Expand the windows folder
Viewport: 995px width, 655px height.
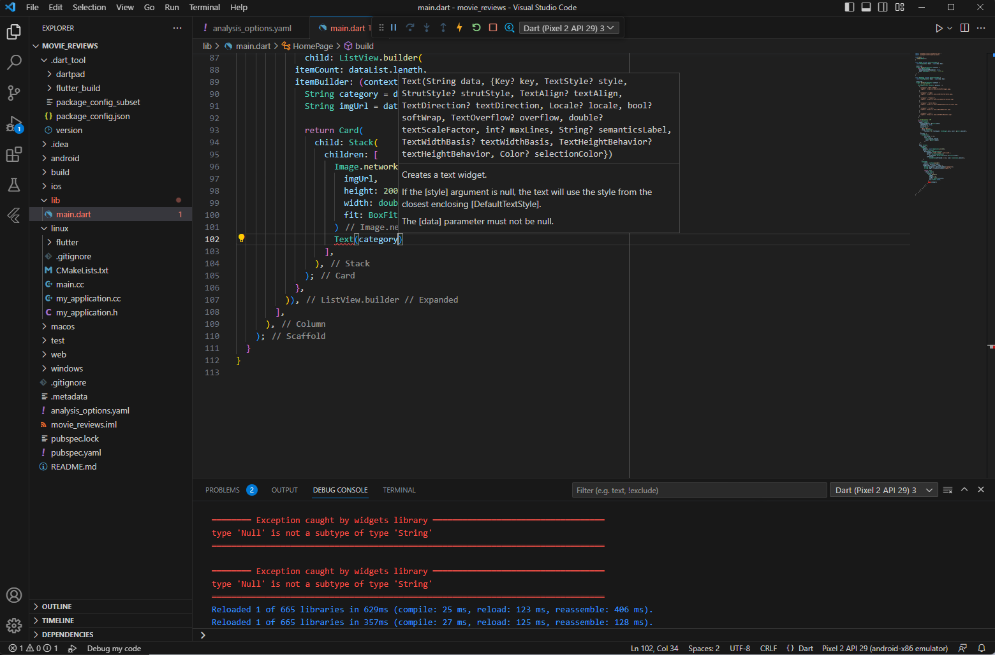click(x=67, y=368)
